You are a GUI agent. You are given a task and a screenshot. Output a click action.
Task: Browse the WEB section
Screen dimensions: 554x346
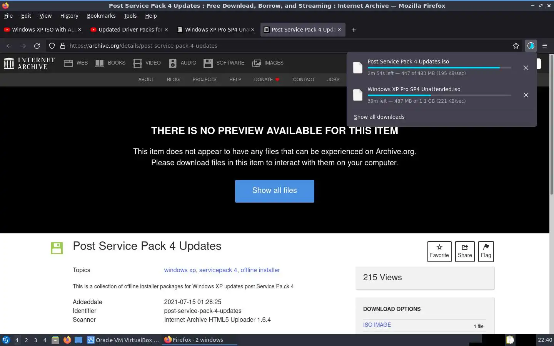point(76,63)
